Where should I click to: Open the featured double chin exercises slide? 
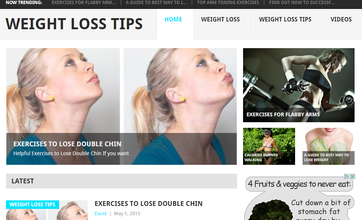tap(122, 106)
